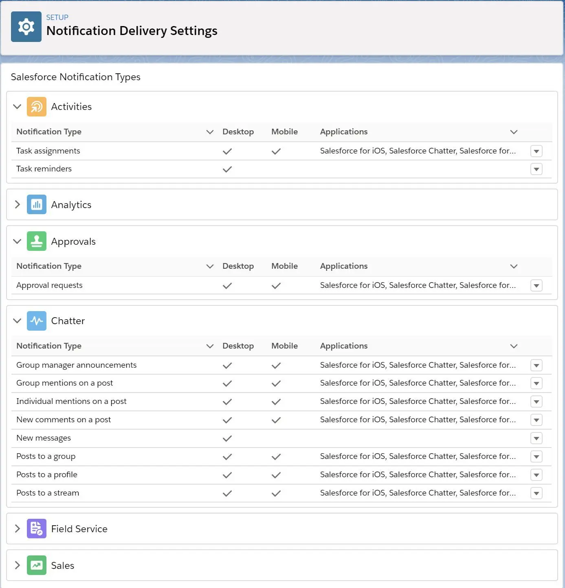The image size is (565, 588).
Task: Click Mobile checkmark for Task assignments
Action: pos(276,151)
